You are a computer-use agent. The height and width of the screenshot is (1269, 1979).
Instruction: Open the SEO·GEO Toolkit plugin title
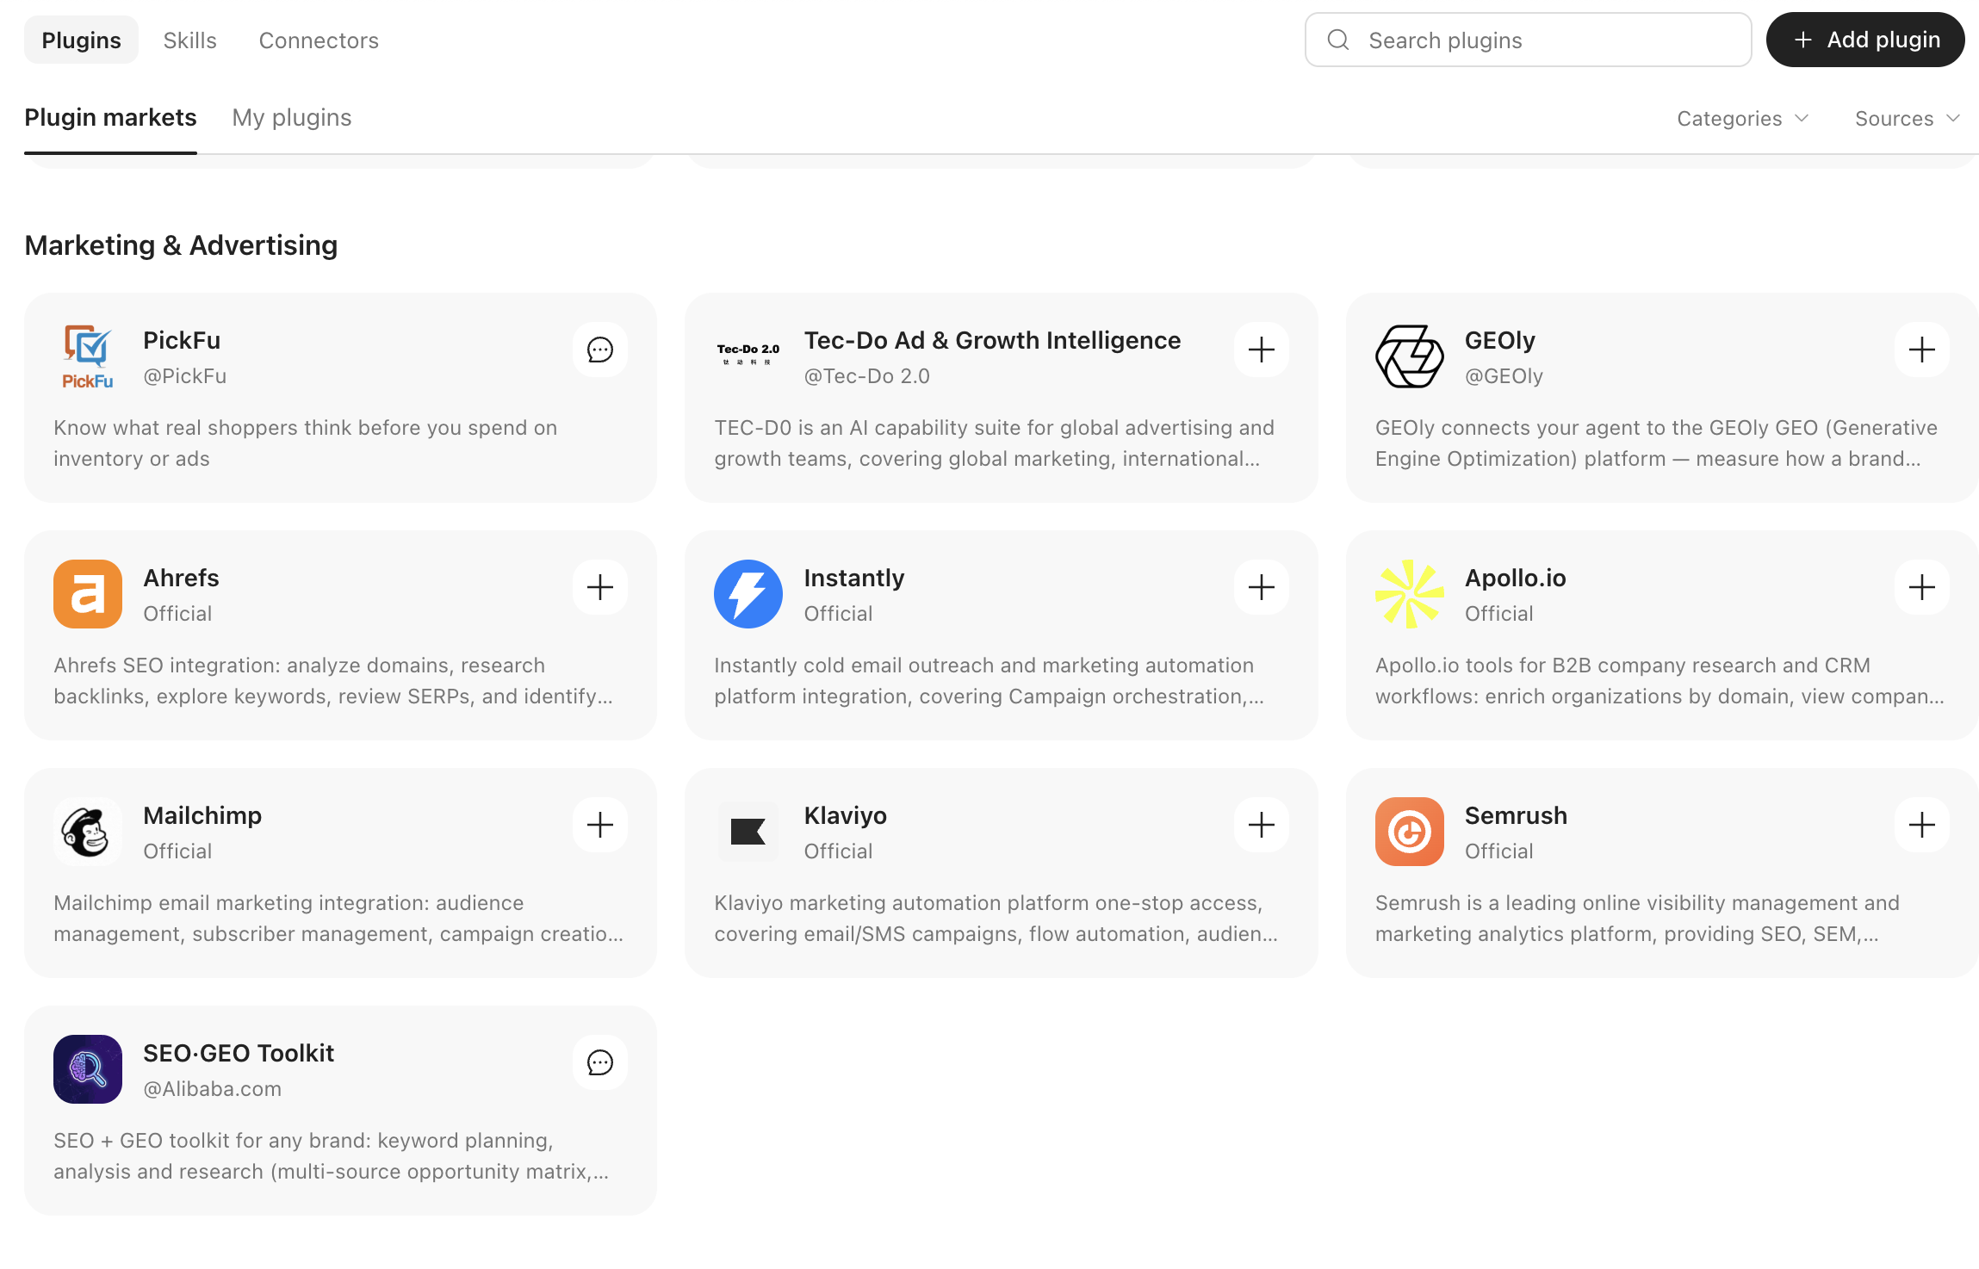[239, 1053]
